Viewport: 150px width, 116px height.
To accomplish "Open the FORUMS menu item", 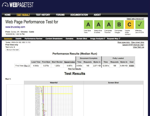I will tap(60, 15).
